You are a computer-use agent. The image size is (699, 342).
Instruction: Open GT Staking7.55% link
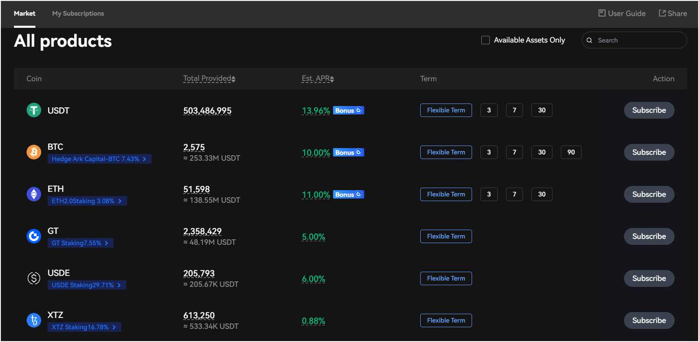point(80,243)
